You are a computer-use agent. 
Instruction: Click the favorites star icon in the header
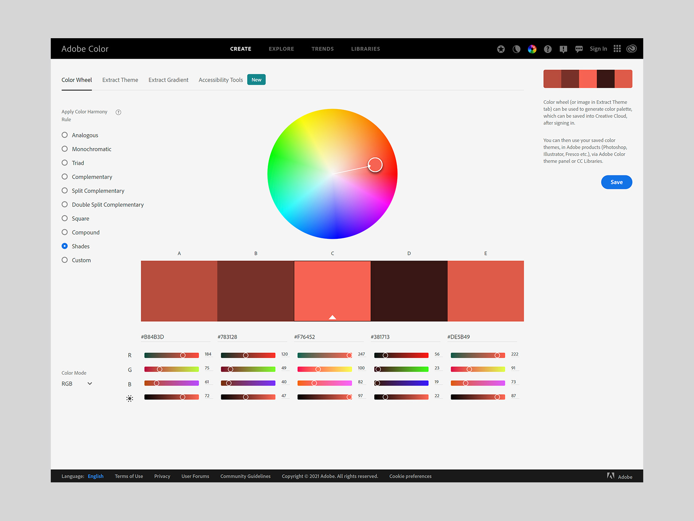(501, 49)
